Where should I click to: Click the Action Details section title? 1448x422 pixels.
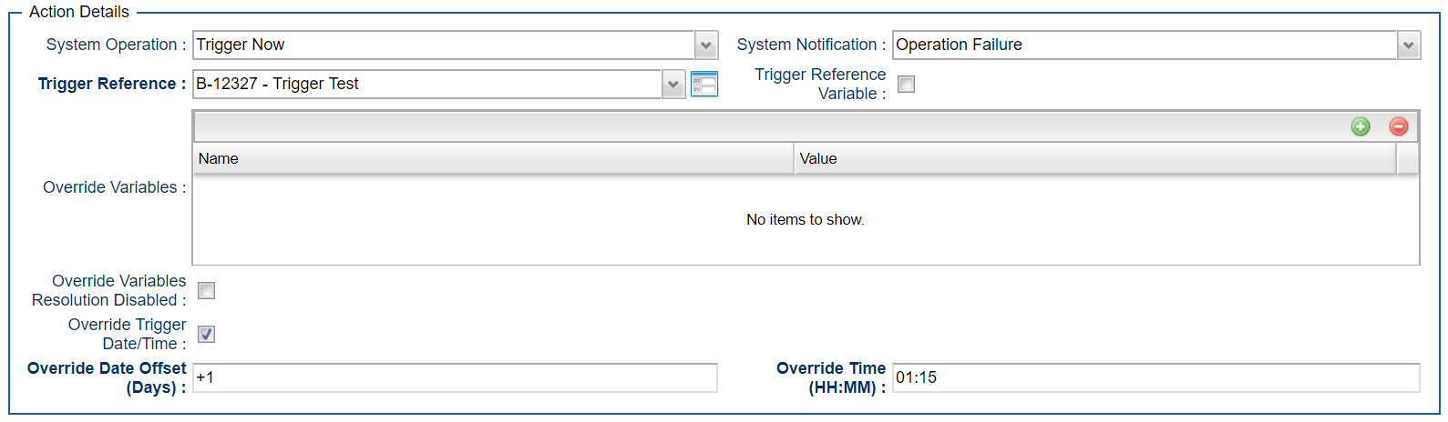(79, 12)
